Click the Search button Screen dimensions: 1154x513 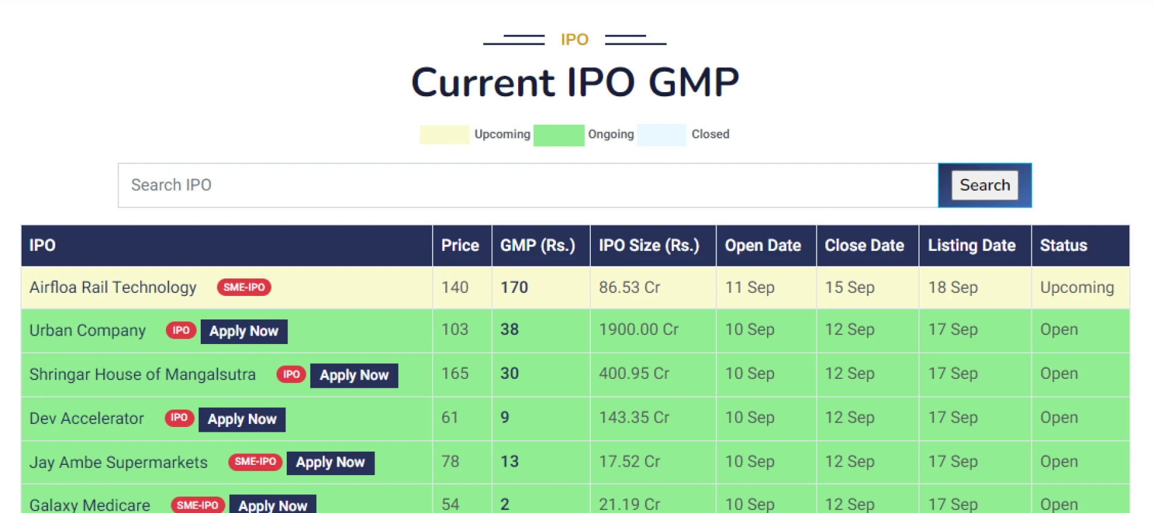[984, 185]
